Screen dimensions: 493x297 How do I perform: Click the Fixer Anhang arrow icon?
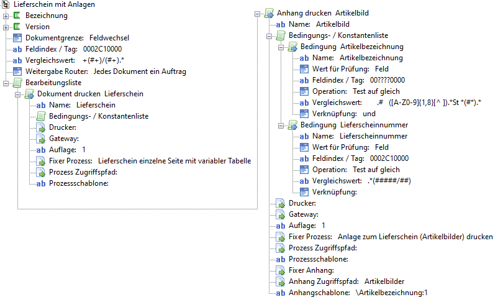click(281, 270)
